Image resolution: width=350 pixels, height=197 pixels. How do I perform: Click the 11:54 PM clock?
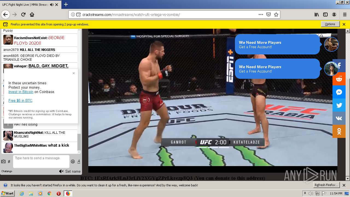point(336,193)
